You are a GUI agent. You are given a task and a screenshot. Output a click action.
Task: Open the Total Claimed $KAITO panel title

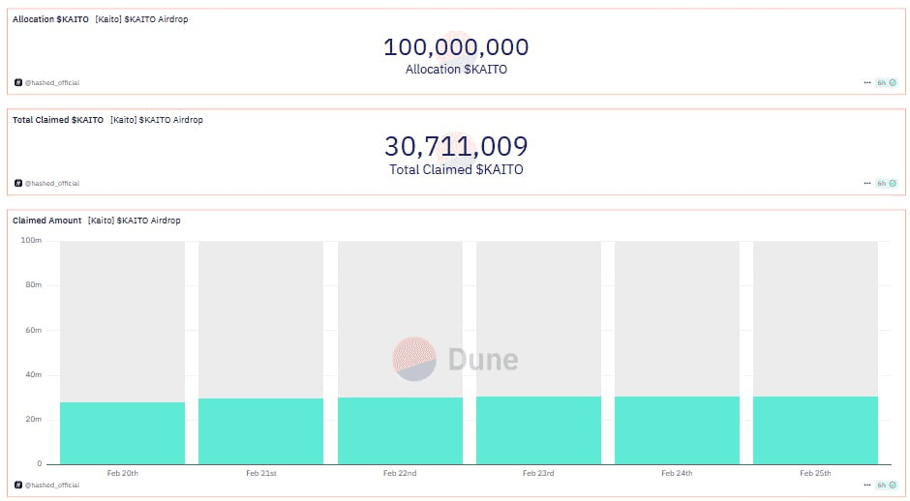[x=57, y=120]
